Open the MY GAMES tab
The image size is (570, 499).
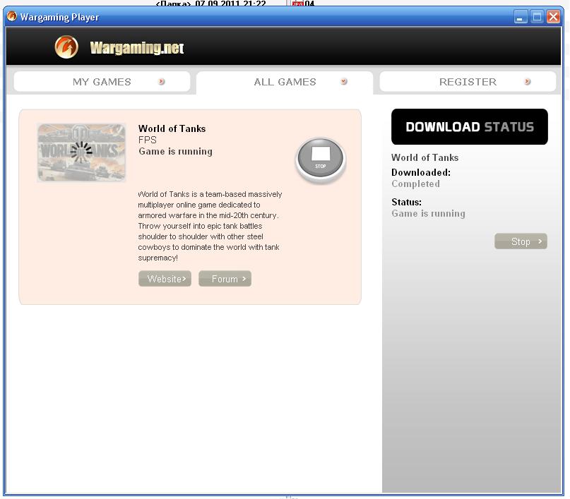[102, 82]
